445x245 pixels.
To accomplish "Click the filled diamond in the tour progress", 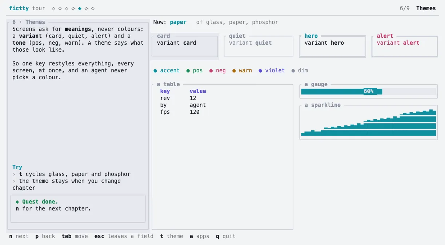I will (80, 8).
